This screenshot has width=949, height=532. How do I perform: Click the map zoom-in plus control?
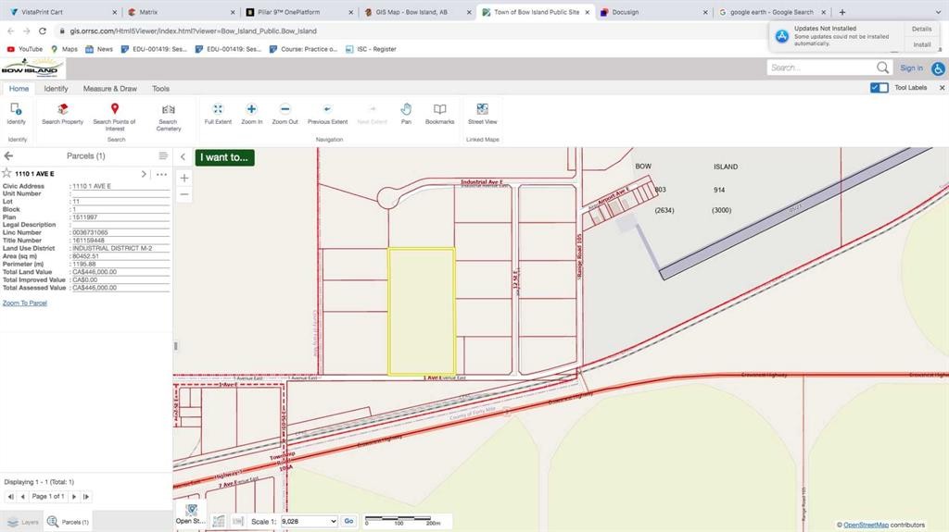(183, 178)
